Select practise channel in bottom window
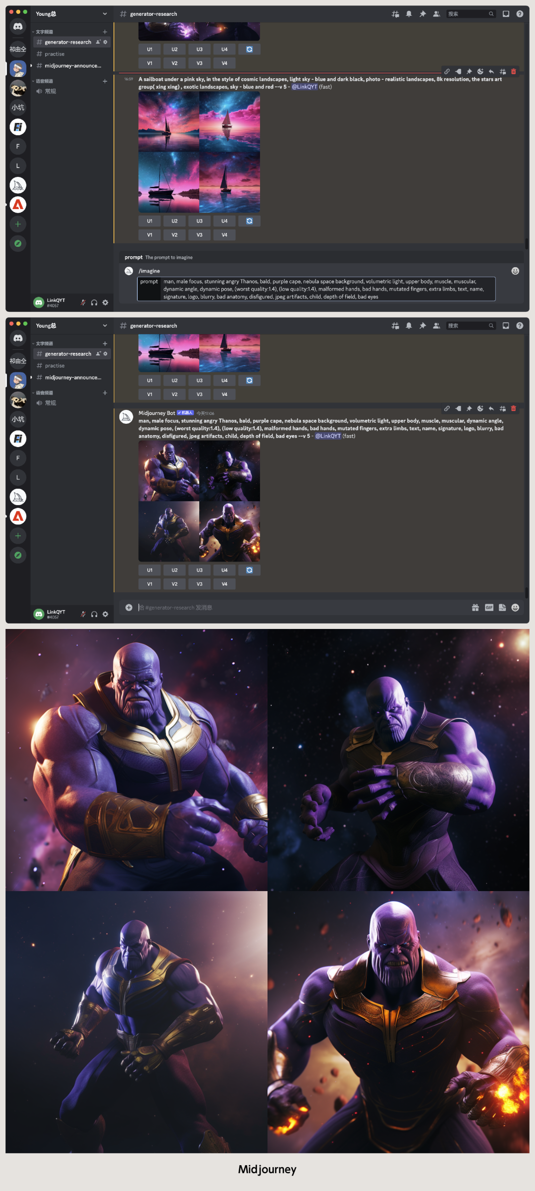Viewport: 535px width, 1191px height. coord(71,366)
